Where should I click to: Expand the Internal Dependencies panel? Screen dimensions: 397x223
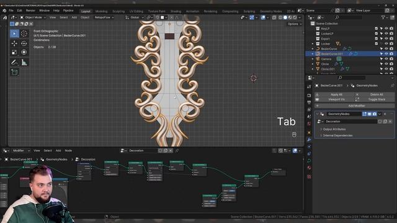(x=337, y=136)
